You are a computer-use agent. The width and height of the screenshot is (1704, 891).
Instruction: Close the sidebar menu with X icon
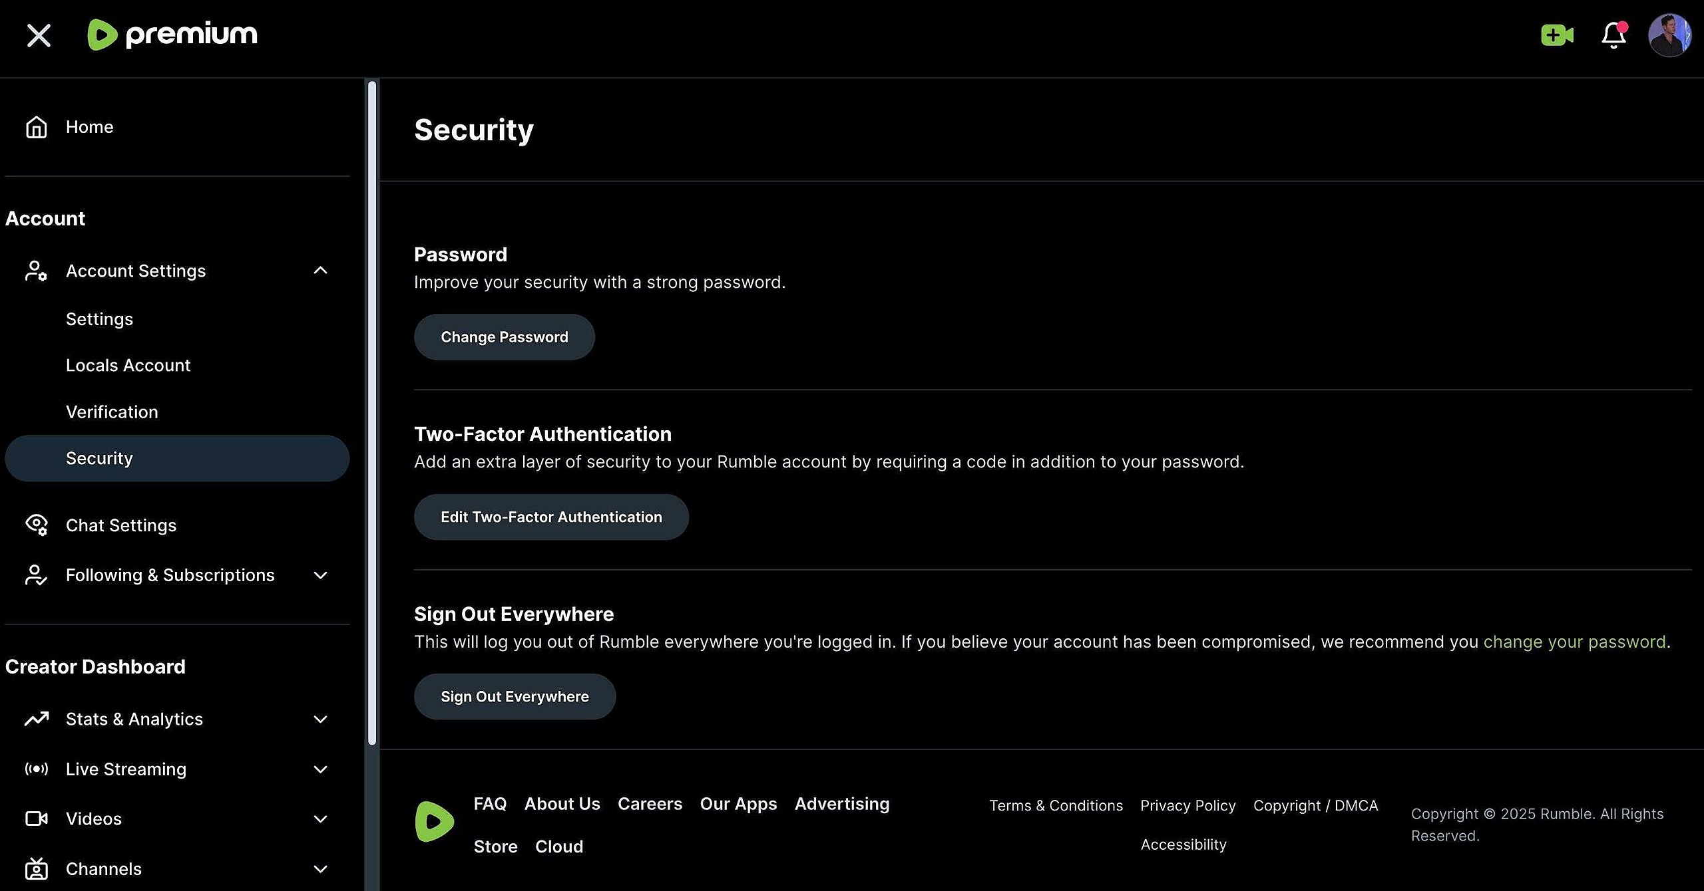coord(39,35)
